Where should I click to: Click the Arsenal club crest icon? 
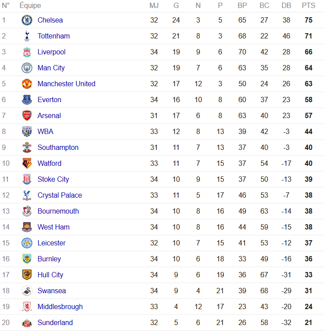(27, 115)
